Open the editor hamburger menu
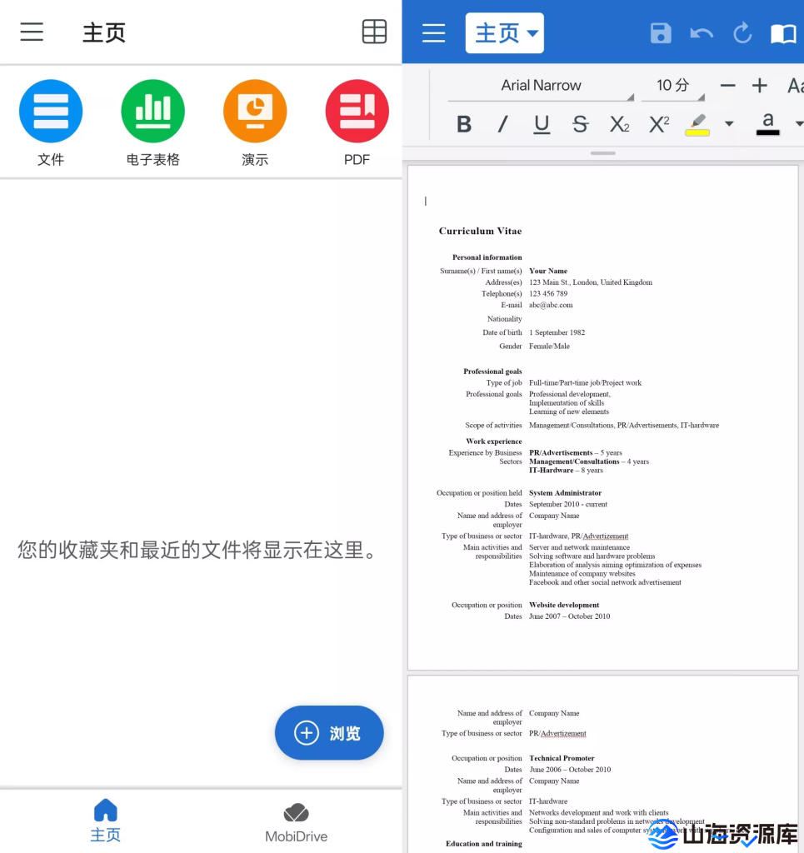Viewport: 804px width, 853px height. pos(433,33)
